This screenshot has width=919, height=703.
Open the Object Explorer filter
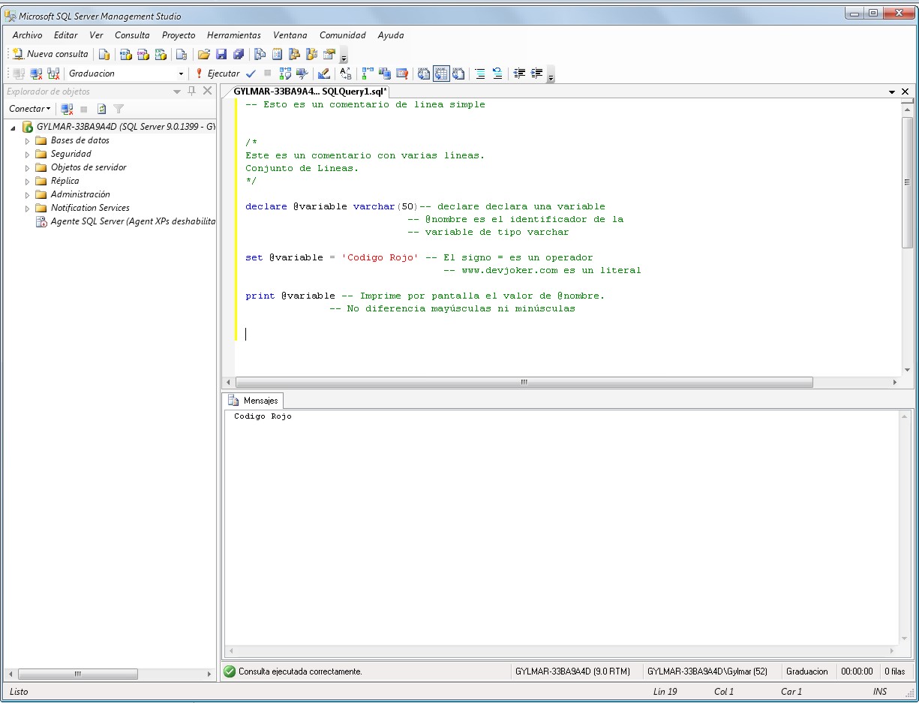pos(118,109)
